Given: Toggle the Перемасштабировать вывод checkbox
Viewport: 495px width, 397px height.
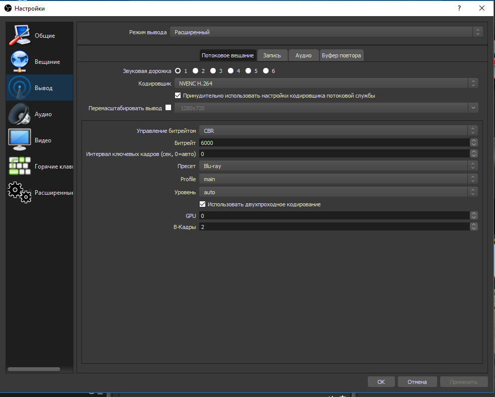Looking at the screenshot, I should 168,108.
